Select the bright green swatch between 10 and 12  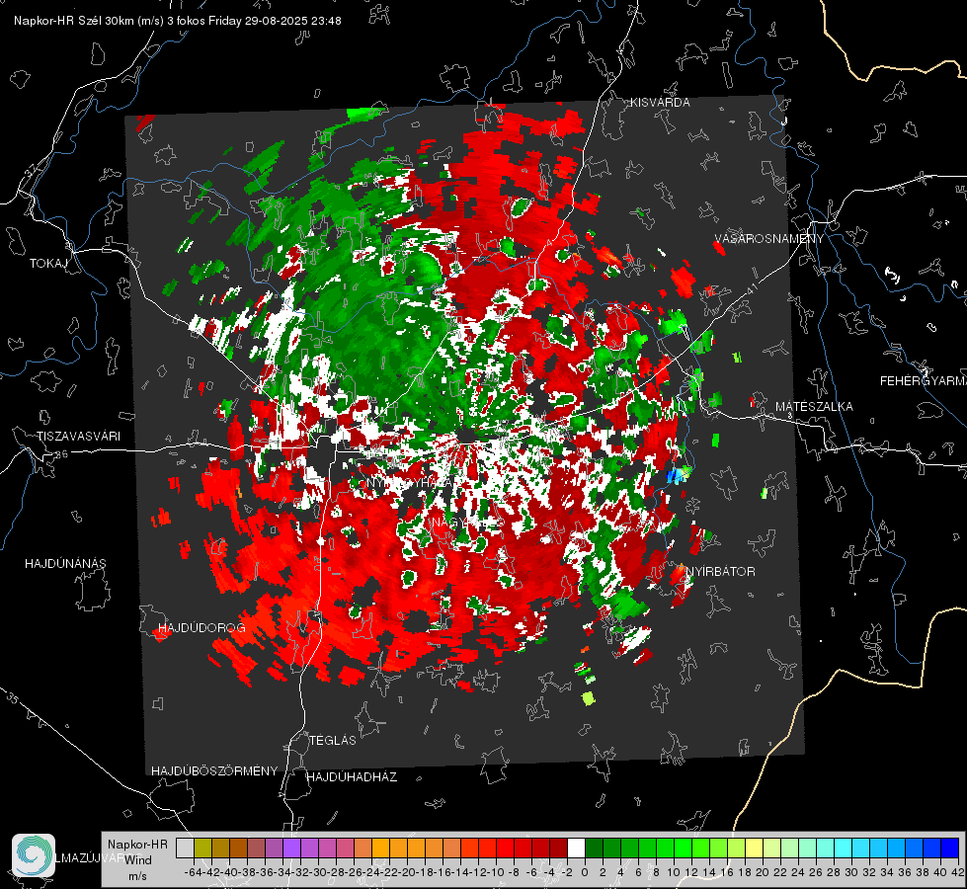coord(683,848)
